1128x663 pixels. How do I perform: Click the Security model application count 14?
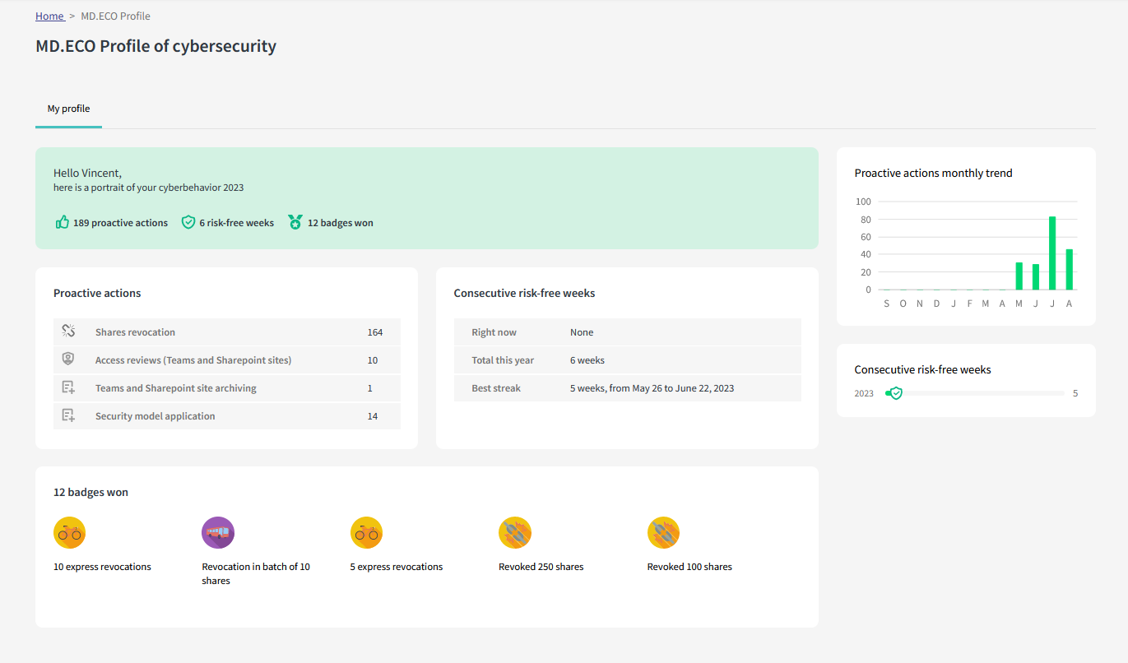coord(373,416)
